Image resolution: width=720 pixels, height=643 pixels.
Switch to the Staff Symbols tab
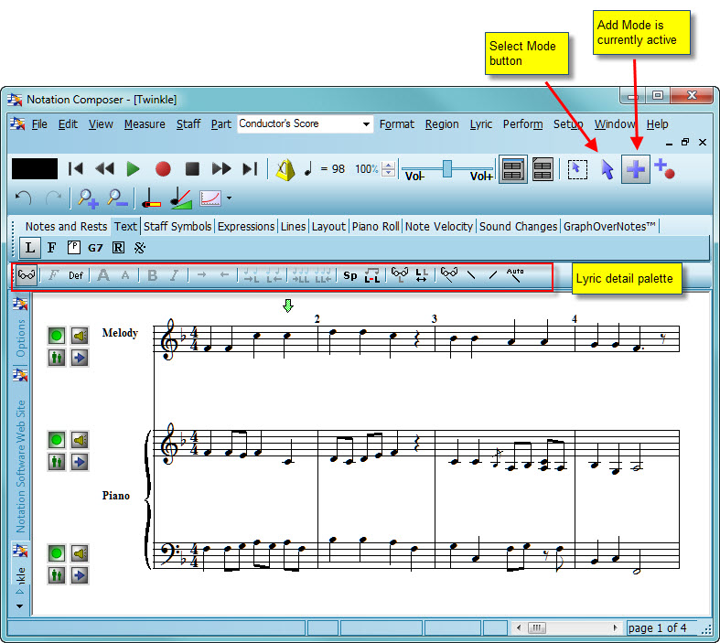pos(177,226)
